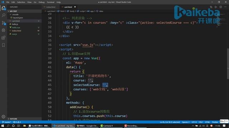Screen dimensions: 229x128
Task: Click the Cortana circle in taskbar
Action: pos(13,126)
